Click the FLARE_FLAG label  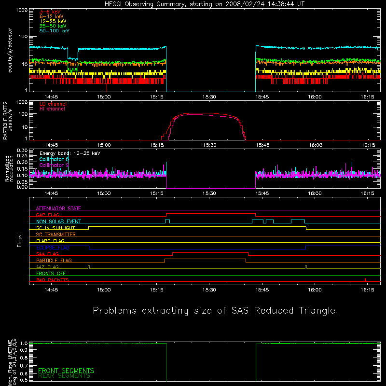50,241
